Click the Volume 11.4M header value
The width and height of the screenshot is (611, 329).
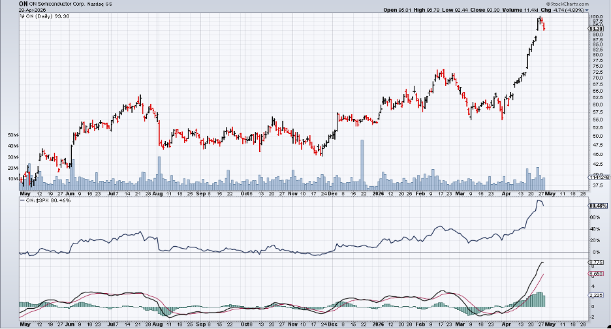pos(521,10)
